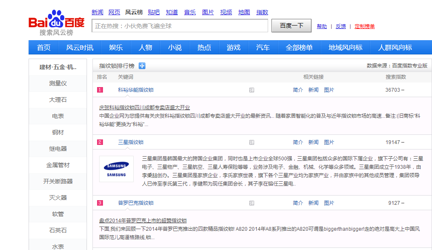
Task: Click 简介 for 三星指纹锁
Action: click(298, 142)
